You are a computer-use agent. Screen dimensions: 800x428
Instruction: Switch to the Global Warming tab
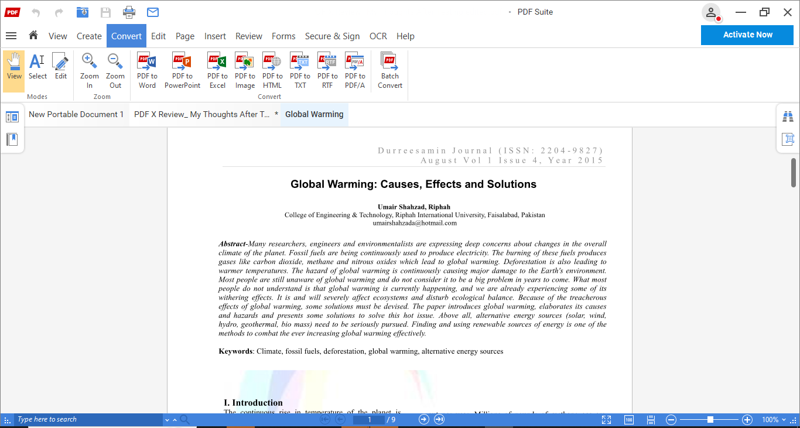point(314,114)
